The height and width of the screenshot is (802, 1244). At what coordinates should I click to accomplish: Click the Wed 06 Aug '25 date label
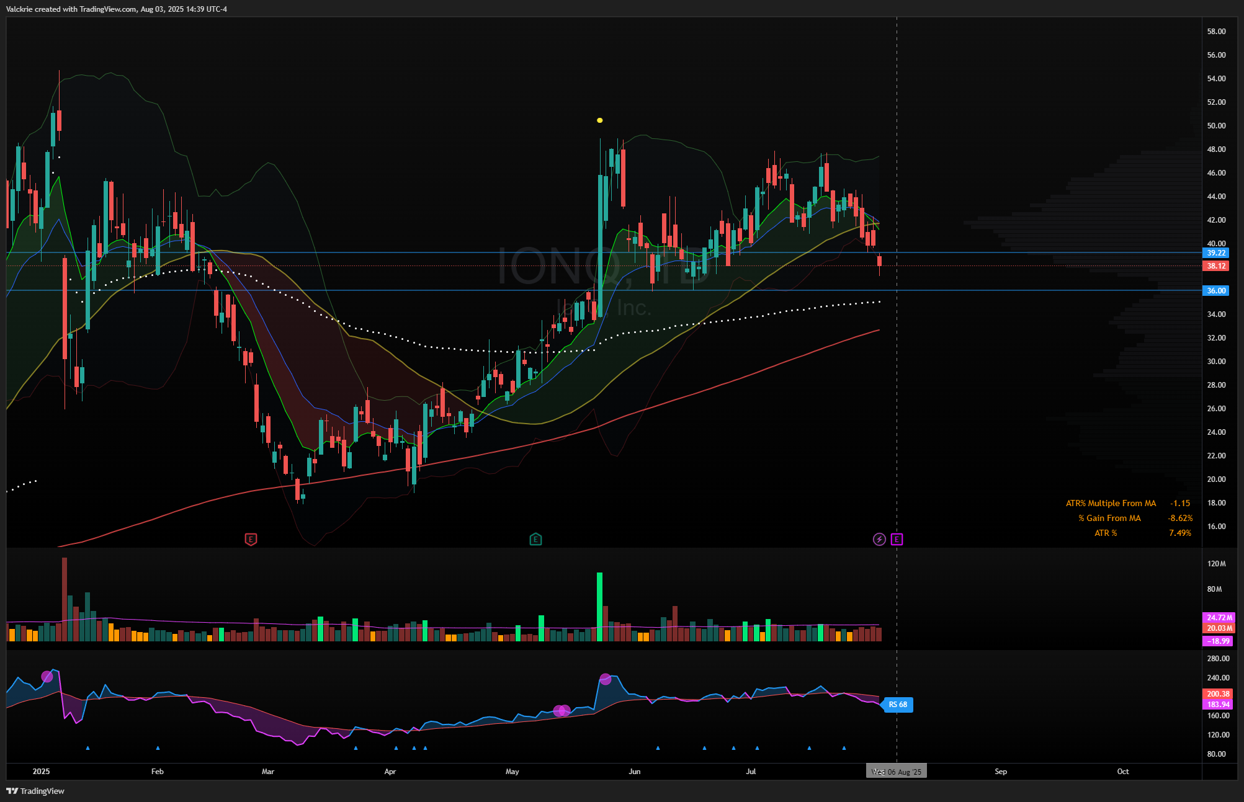tap(897, 772)
